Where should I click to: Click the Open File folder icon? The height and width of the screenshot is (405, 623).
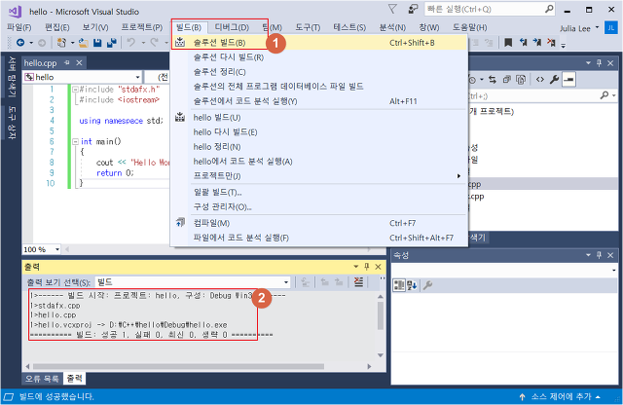click(x=84, y=43)
